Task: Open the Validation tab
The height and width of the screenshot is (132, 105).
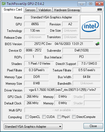Action: coord(45,10)
